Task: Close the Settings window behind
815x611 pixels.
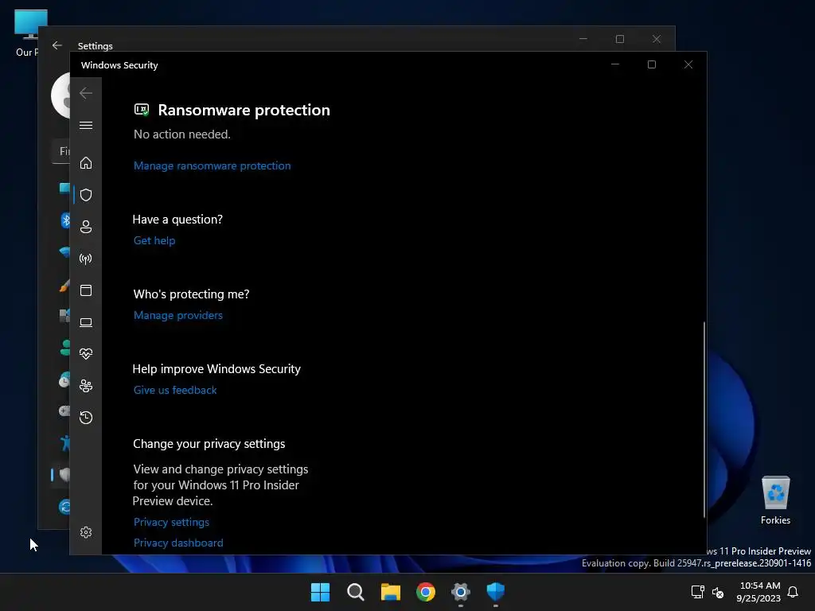Action: pyautogui.click(x=657, y=39)
